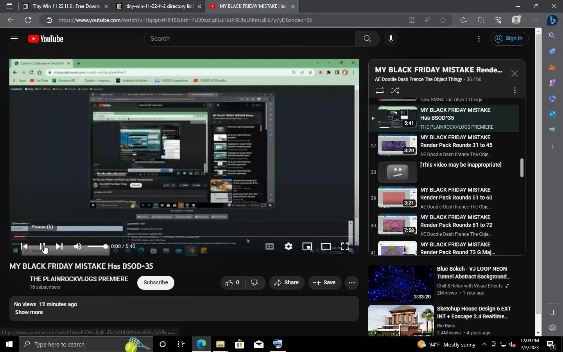
Task: Open the YouTube guide hamburger menu
Action: tap(14, 39)
